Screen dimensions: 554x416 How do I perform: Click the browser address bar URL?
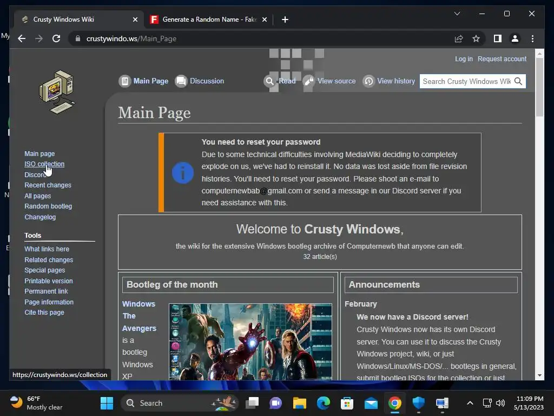131,38
